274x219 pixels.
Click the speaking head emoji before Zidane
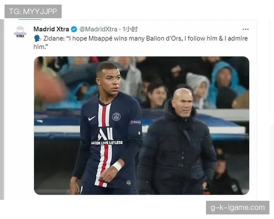click(x=37, y=38)
